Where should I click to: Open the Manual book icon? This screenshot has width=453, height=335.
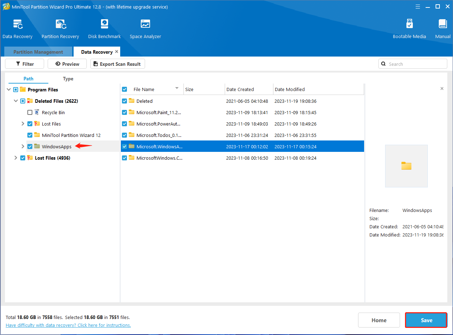coord(443,24)
